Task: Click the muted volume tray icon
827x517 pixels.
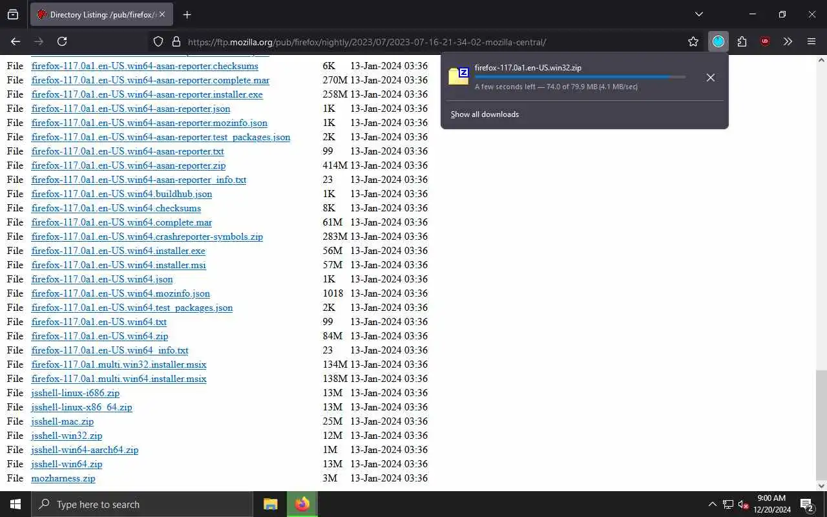Action: 744,504
